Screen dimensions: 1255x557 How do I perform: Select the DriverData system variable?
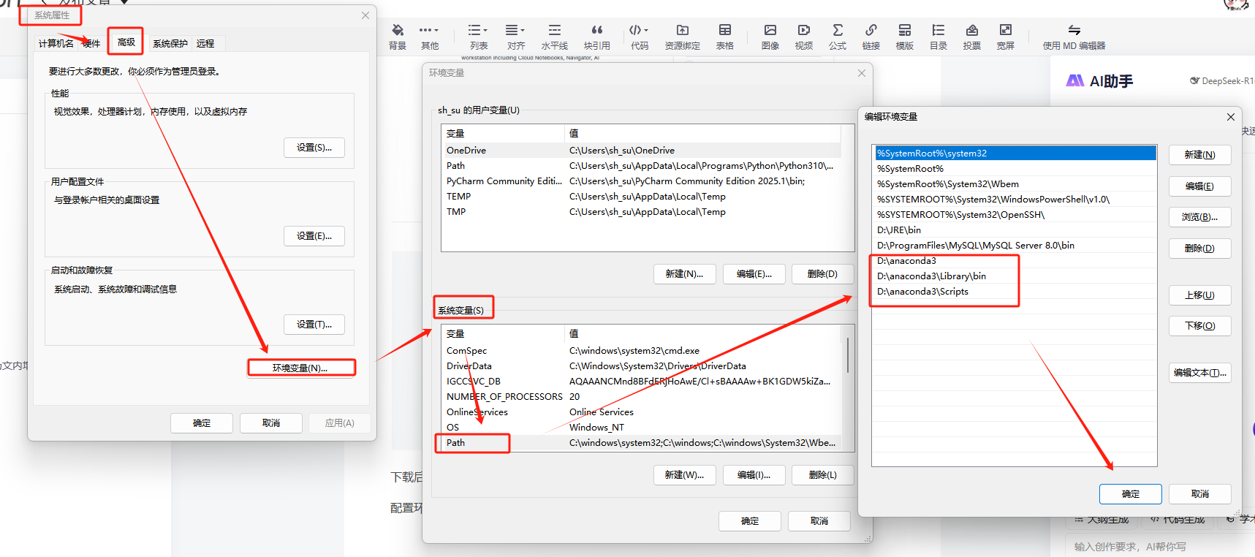click(641, 366)
